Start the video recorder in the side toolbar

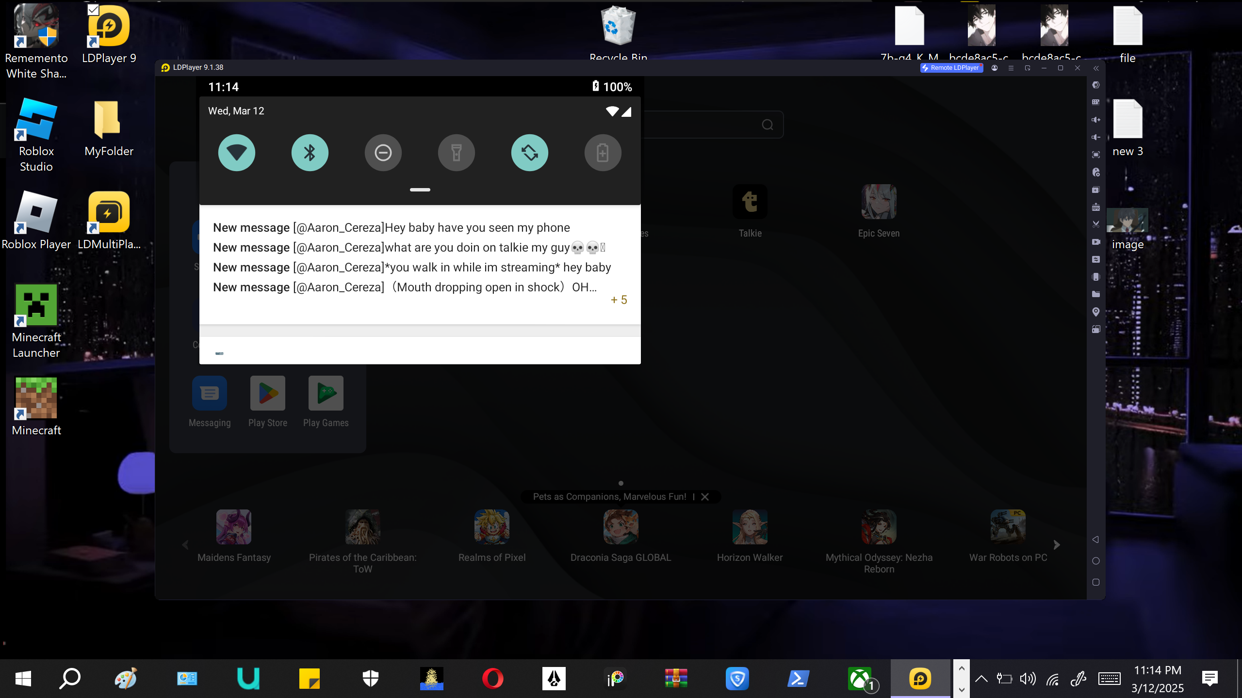coord(1095,242)
